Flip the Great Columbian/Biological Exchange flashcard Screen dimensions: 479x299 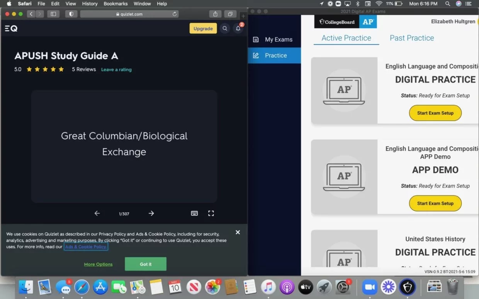(124, 147)
